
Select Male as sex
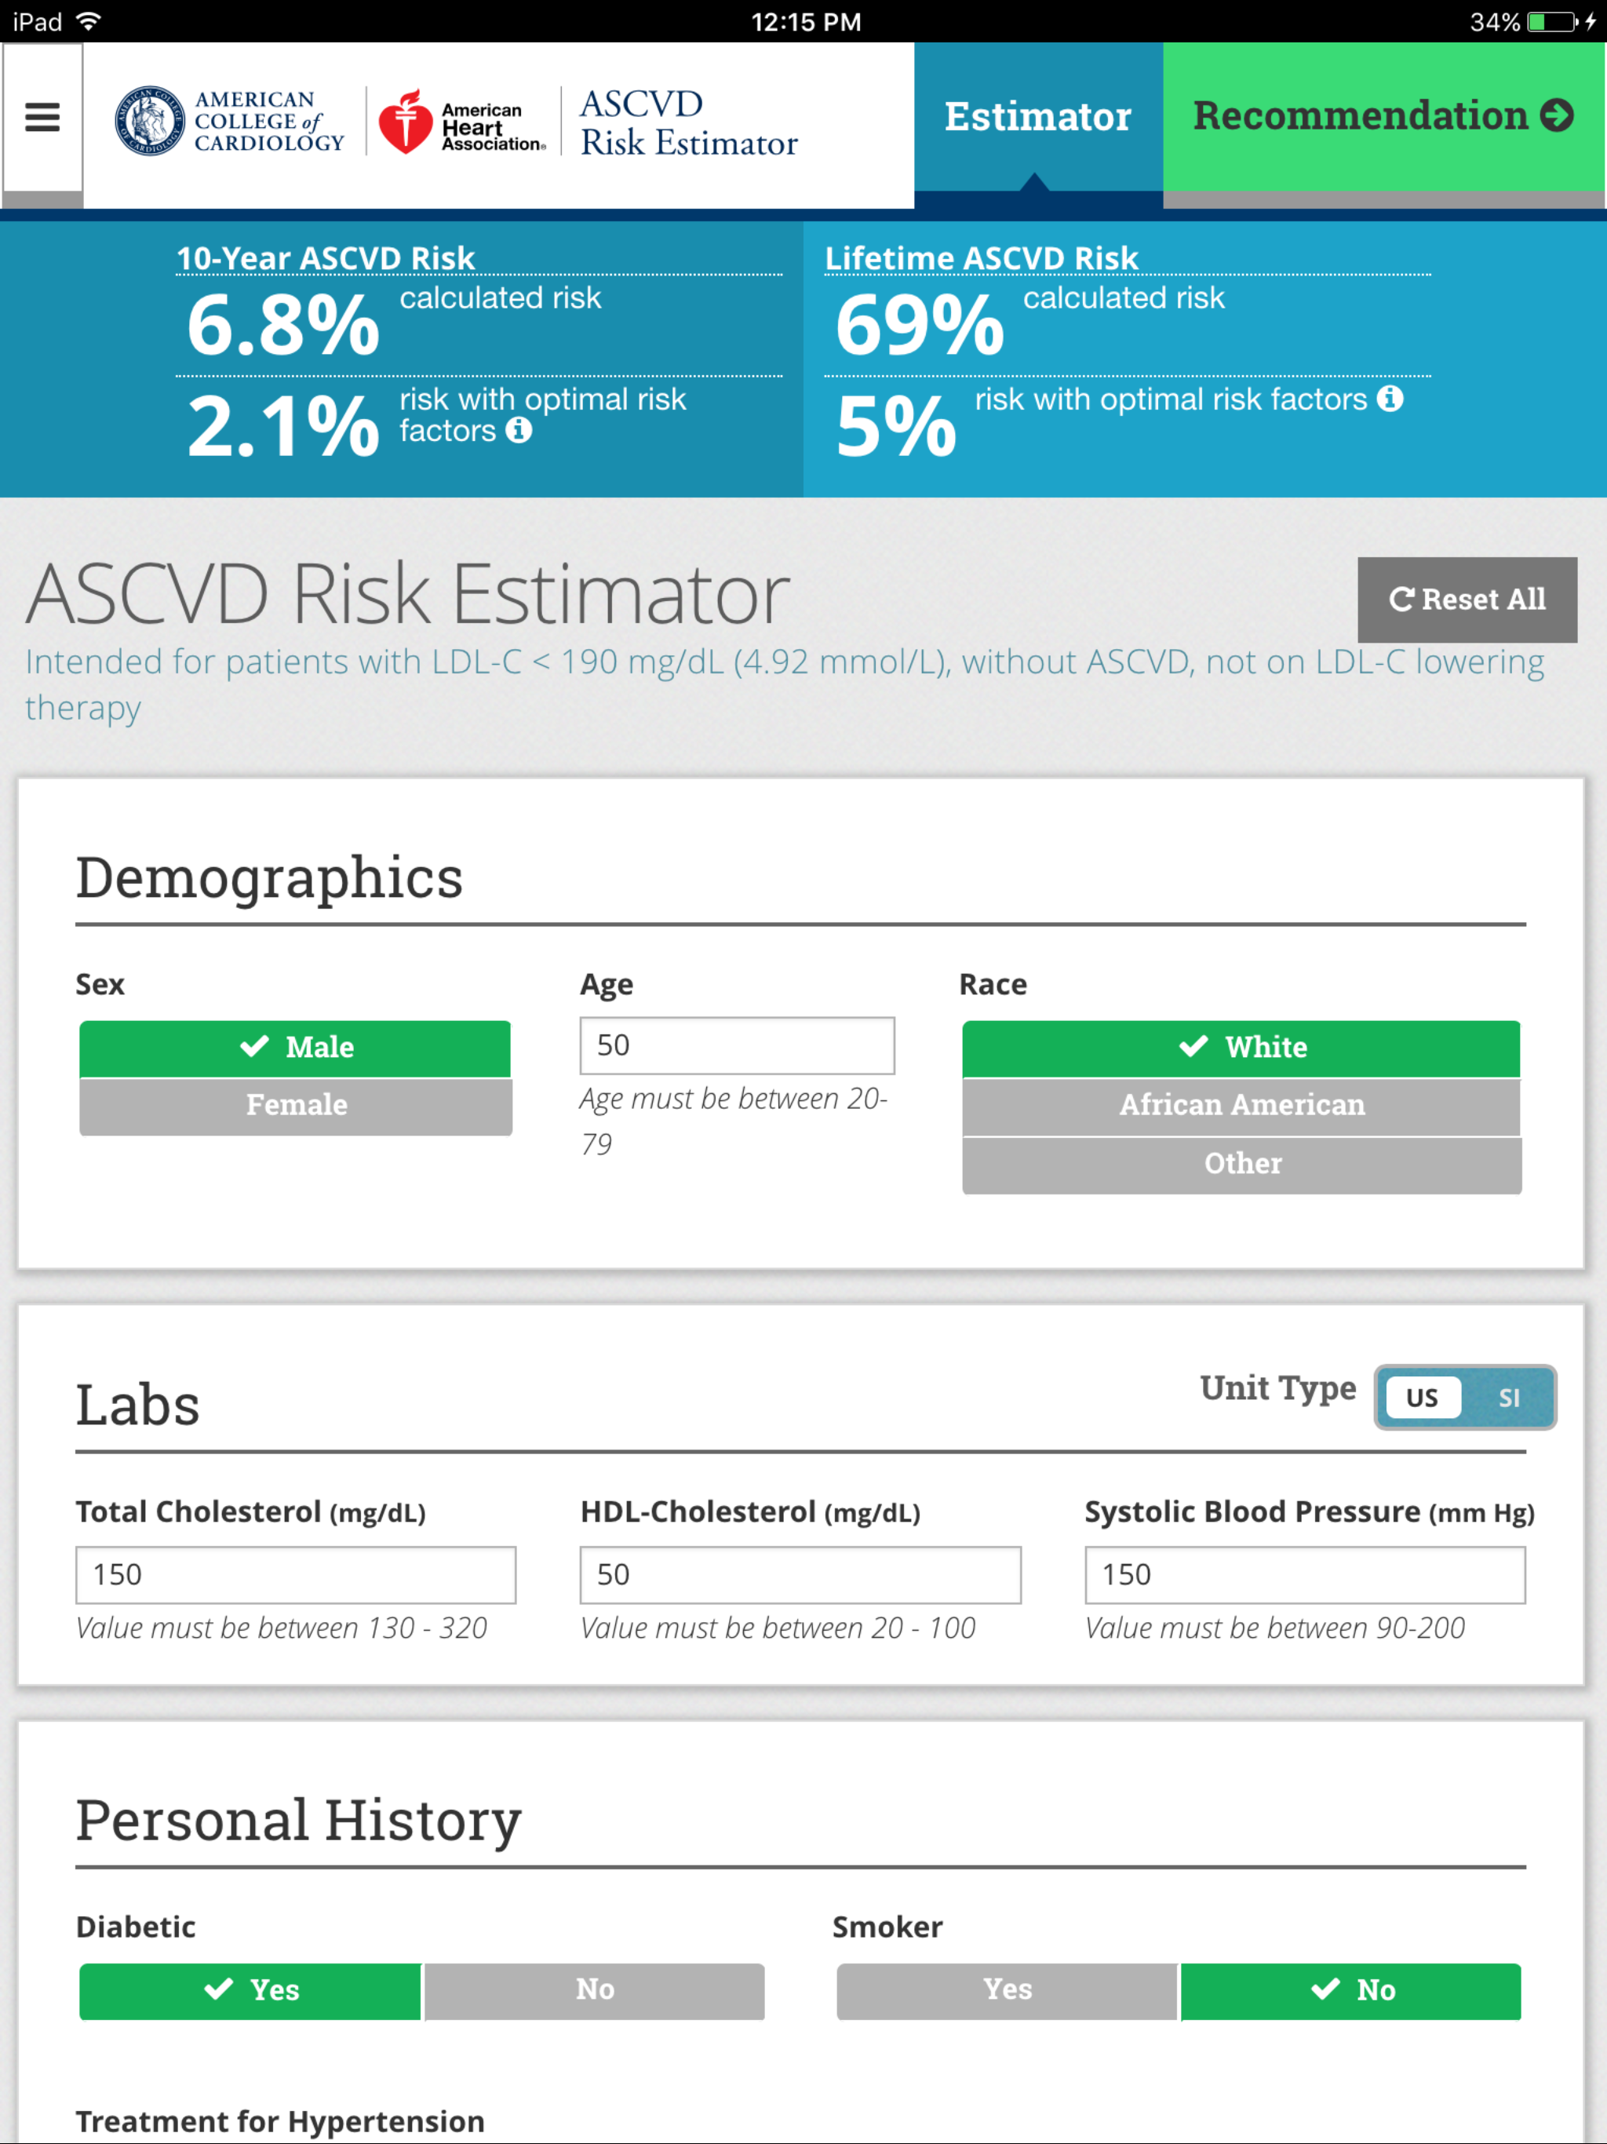pos(295,1048)
